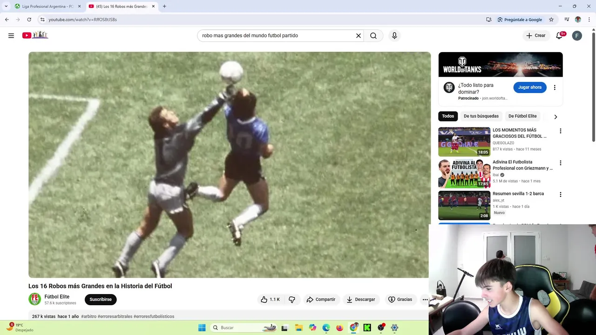Click Pregúntale a Google lens button
The image size is (596, 335).
coord(520,20)
